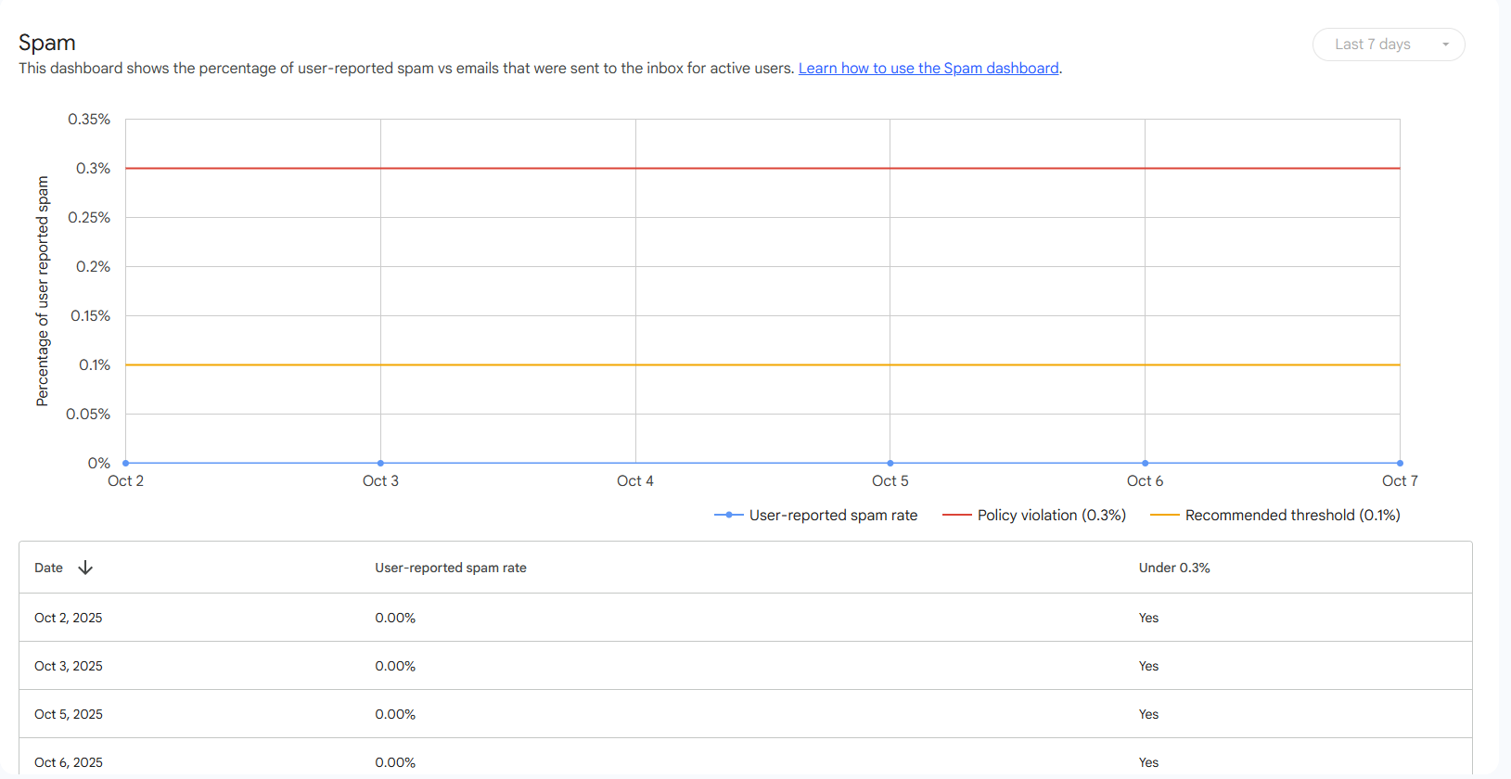Screen dimensions: 1511x779
Task: Select the Oct 6, 2025 table row
Action: pyautogui.click(x=69, y=762)
